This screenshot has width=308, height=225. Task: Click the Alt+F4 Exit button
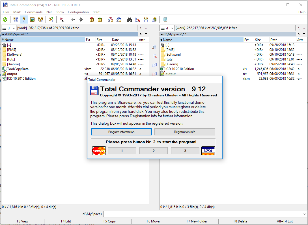[x=285, y=221]
